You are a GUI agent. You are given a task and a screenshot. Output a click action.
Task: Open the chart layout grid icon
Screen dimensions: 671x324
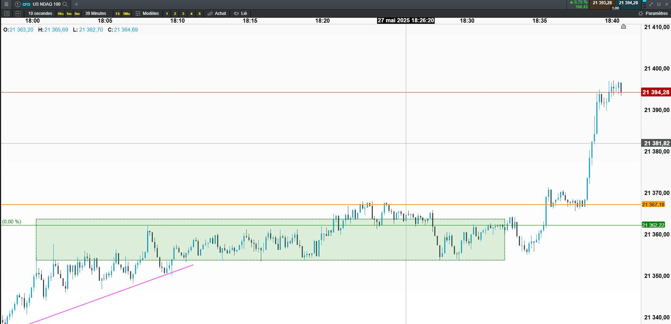pyautogui.click(x=18, y=13)
